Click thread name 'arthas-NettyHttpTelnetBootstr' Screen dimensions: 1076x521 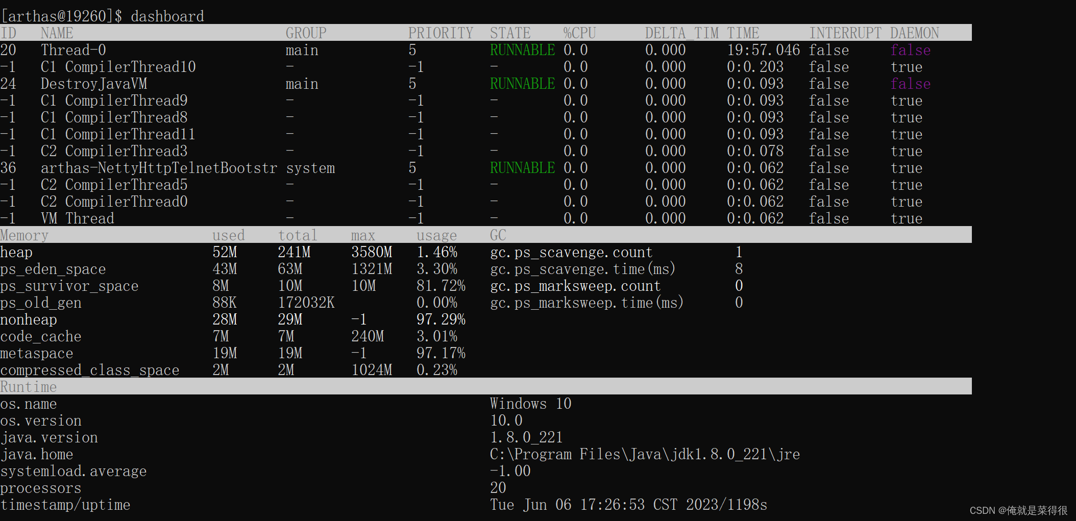coord(159,168)
